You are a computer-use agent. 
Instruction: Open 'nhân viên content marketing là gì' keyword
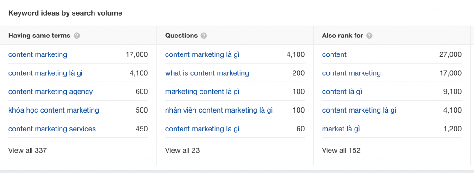[x=219, y=110]
